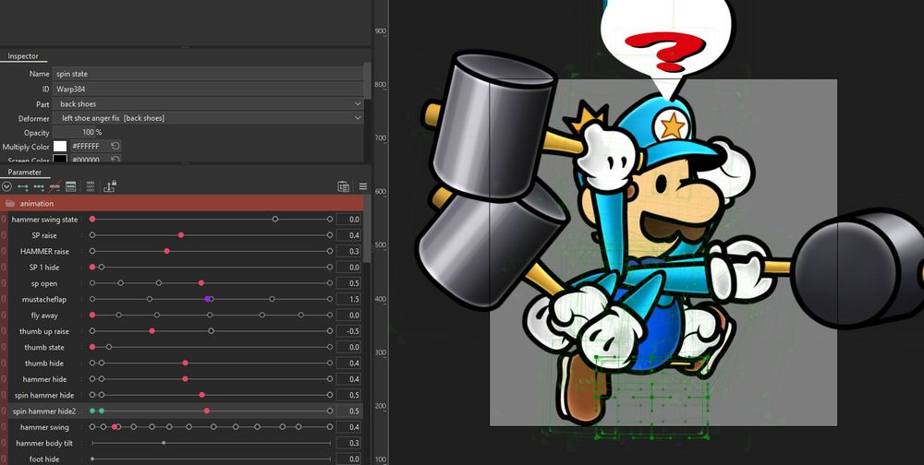Select the spin hammer hide2 parameter label

point(44,411)
